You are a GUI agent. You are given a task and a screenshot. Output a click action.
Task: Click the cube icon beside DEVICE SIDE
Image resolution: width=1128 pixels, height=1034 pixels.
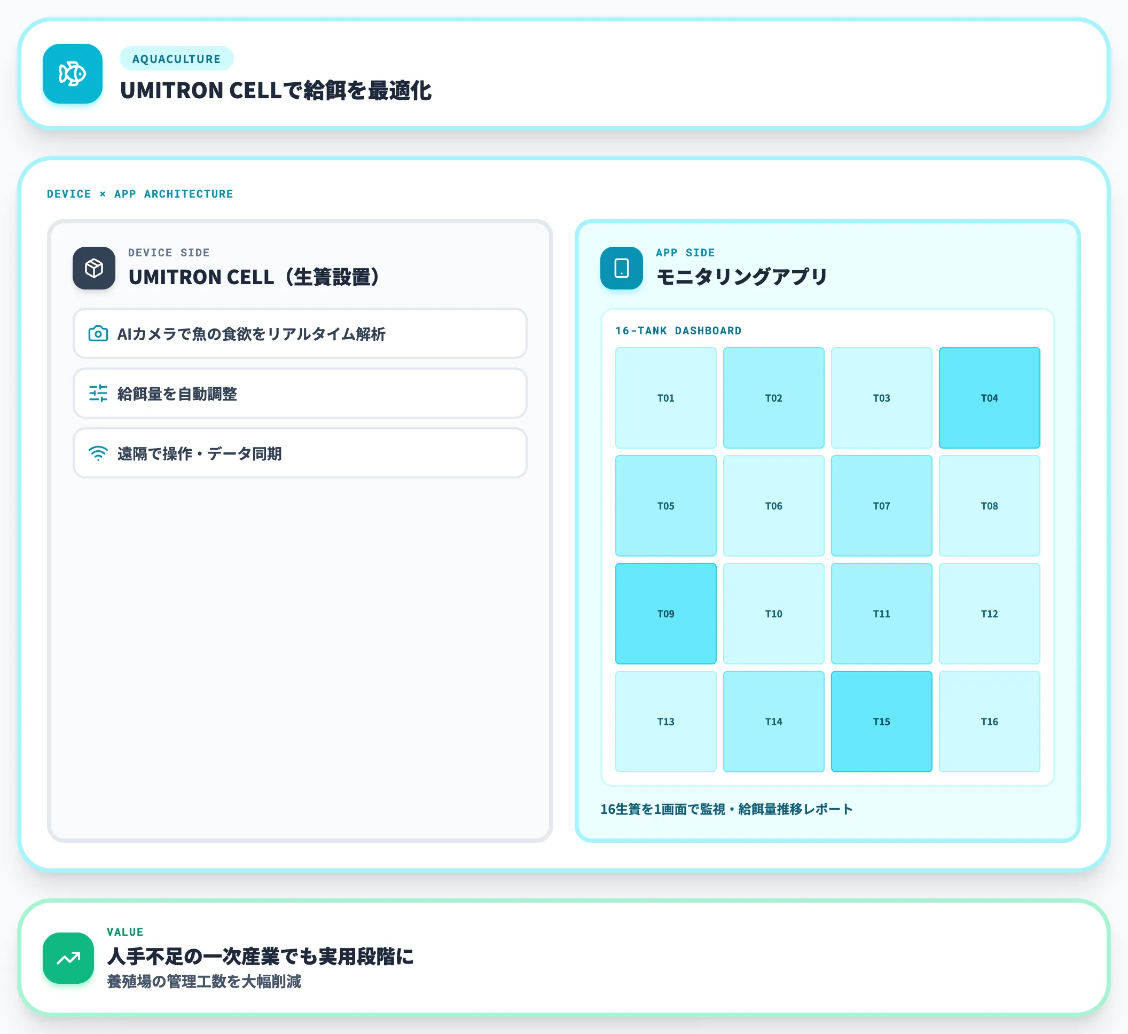94,268
